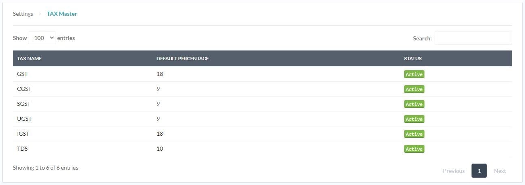Click the breadcrumb separator chevron icon
This screenshot has height=185, width=525.
coord(40,14)
